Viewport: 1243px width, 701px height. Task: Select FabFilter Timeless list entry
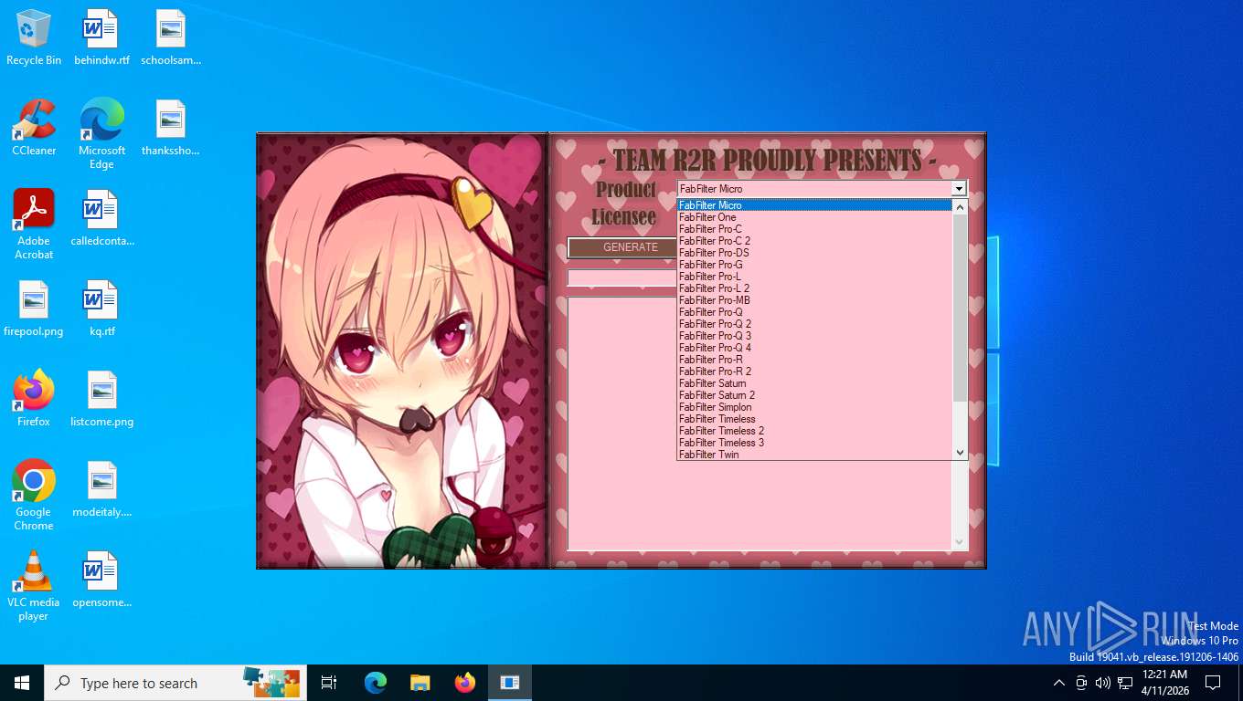(814, 419)
